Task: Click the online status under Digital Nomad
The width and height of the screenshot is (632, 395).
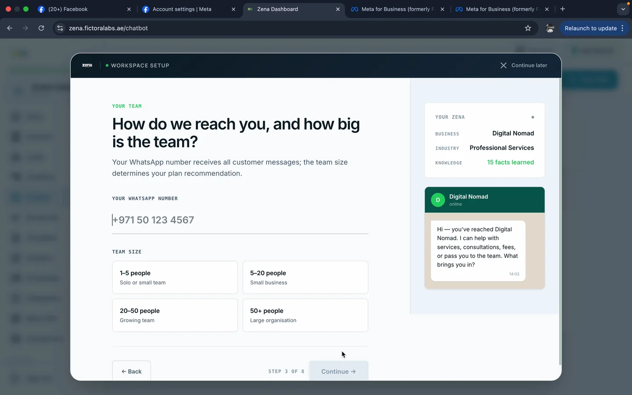Action: coord(455,204)
